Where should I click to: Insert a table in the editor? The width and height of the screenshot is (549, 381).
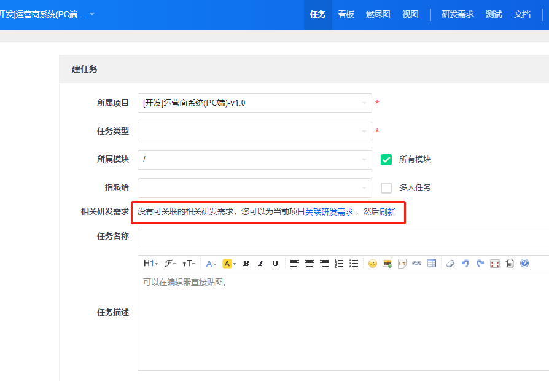432,263
